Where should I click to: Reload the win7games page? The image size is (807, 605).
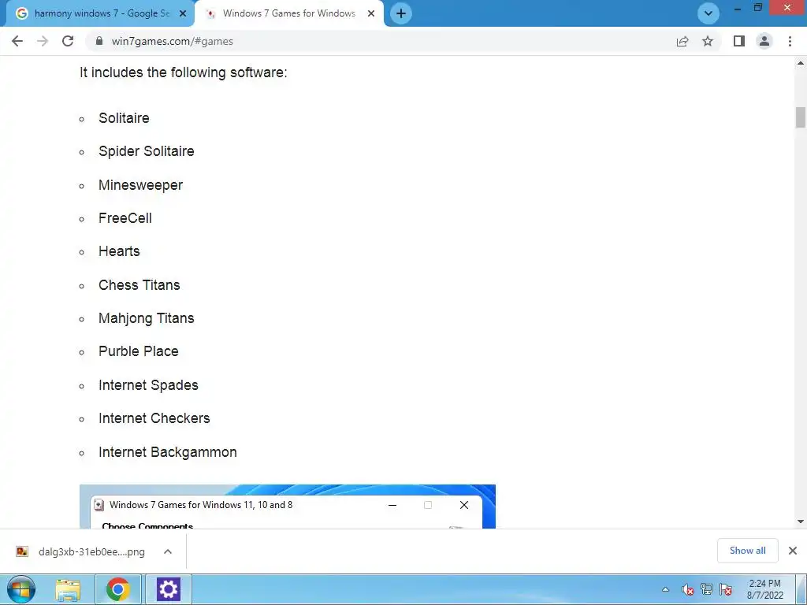click(x=68, y=41)
